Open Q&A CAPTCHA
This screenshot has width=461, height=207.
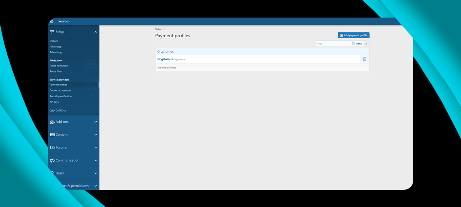coord(58,110)
